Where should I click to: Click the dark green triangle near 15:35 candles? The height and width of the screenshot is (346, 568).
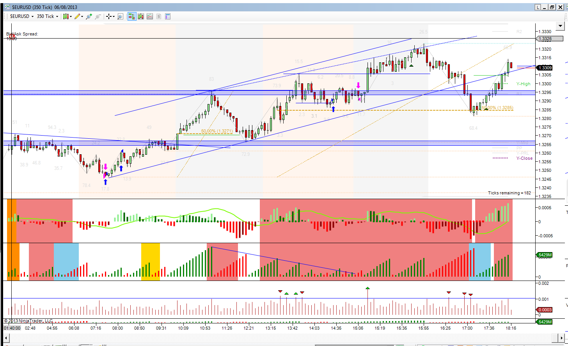[412, 66]
